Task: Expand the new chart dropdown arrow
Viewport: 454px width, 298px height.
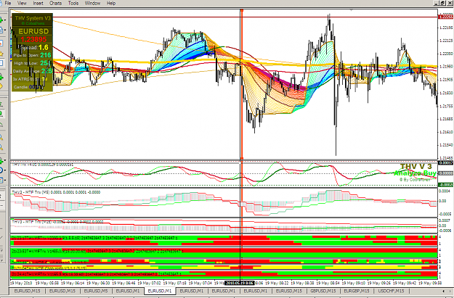Action: tap(5, 20)
